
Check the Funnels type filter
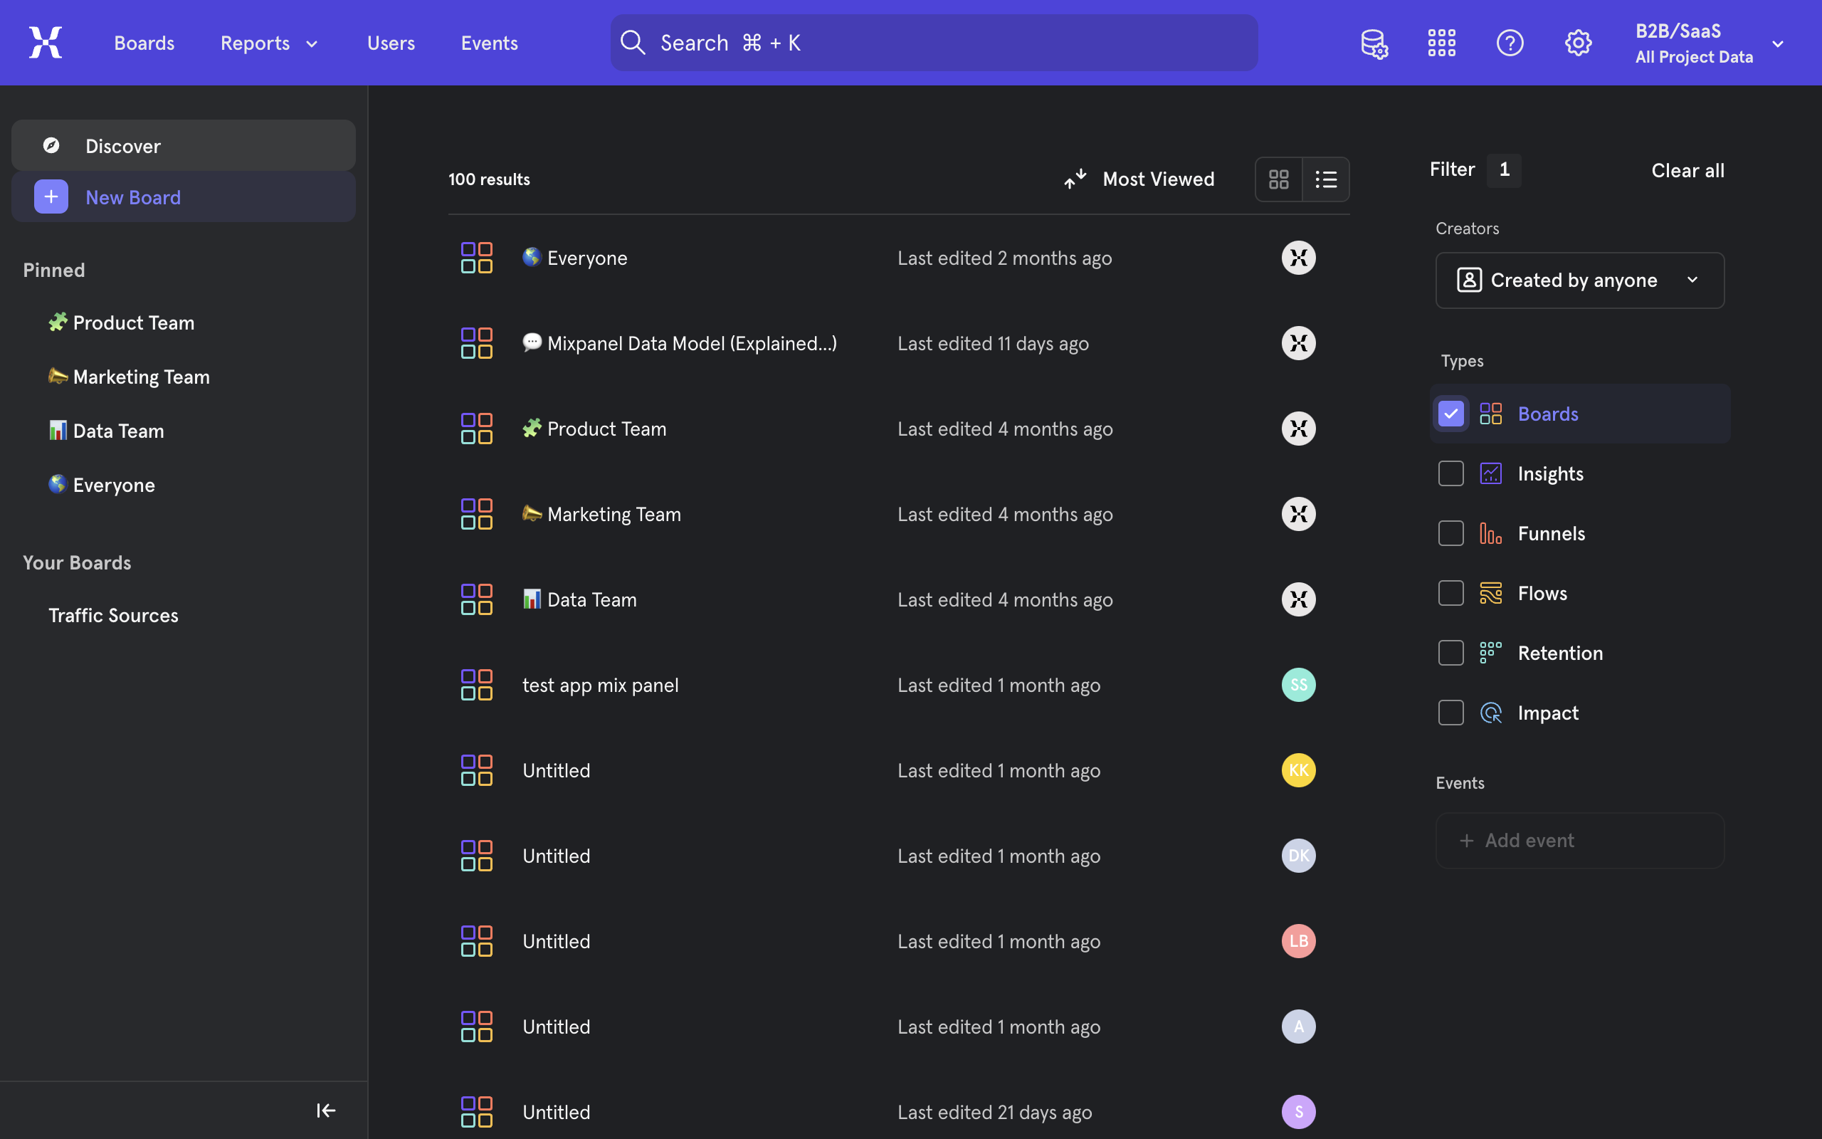pyautogui.click(x=1450, y=533)
